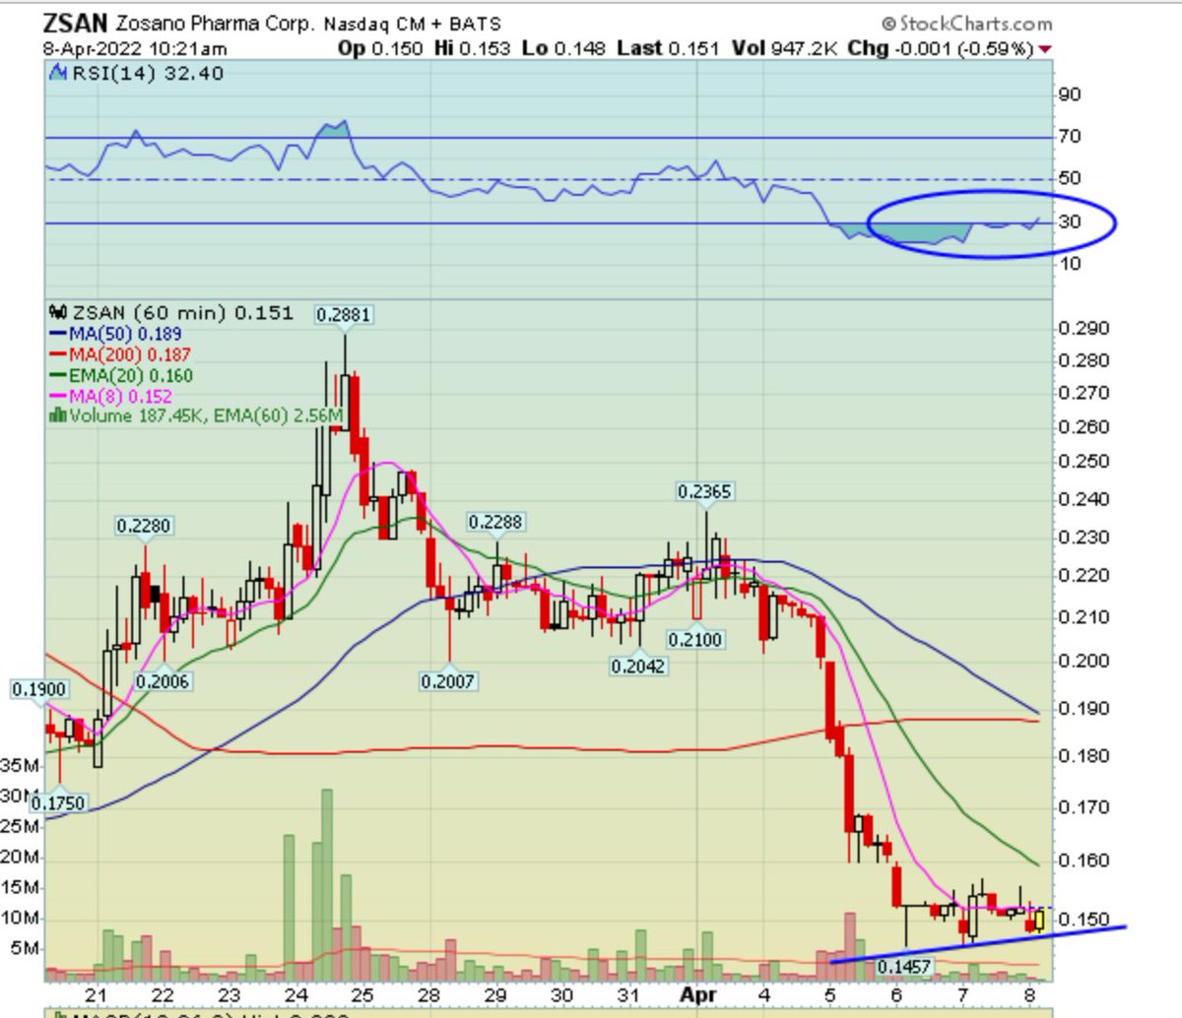
Task: Click the ZSAN ticker symbol
Action: pos(77,23)
